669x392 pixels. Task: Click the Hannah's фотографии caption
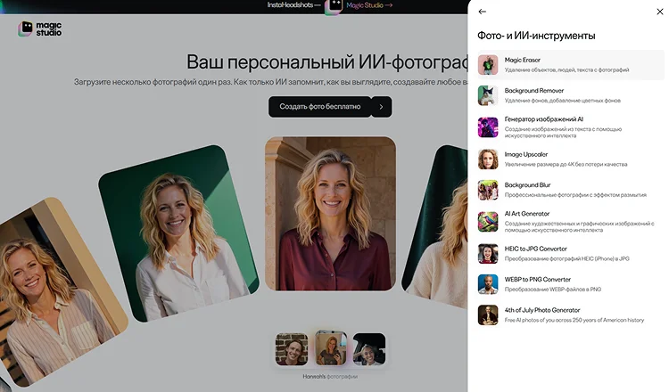click(x=330, y=377)
